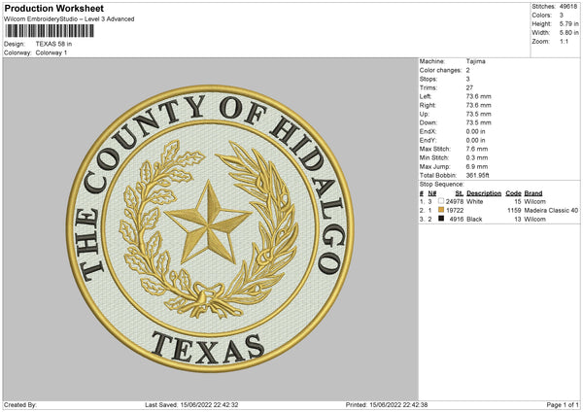Click the 'Right:' measurement label
The image size is (583, 412).
pos(428,105)
